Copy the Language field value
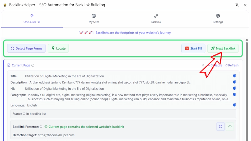This screenshot has height=141, width=251. (234, 105)
